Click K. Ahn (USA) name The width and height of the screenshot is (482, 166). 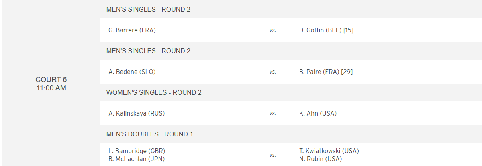[318, 113]
